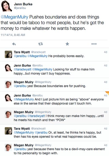Select the orange corner flag on Jenn's reply

107,93
